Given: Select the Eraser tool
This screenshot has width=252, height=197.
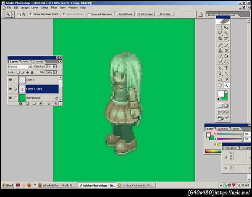Looking at the screenshot, I should (x=220, y=56).
